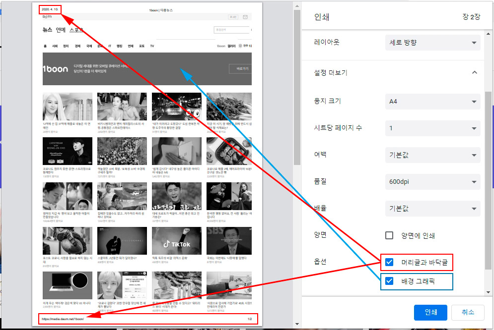The height and width of the screenshot is (330, 494).
Task: Click the mail envelope icon in preview header
Action: (x=245, y=17)
